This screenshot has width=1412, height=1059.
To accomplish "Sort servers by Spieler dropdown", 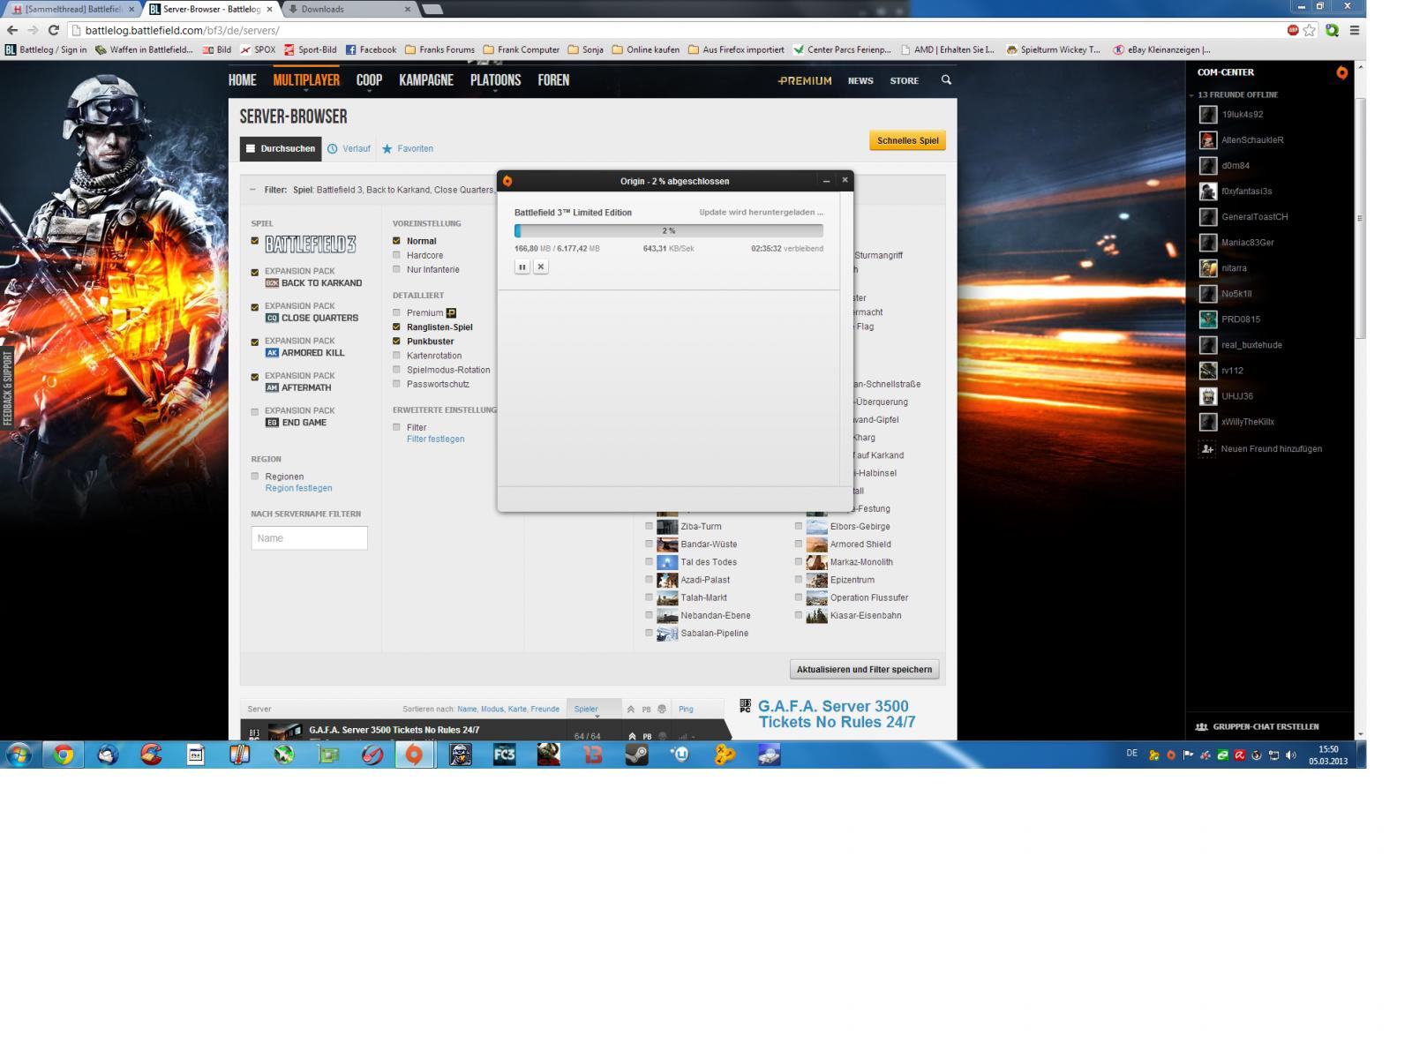I will (x=593, y=710).
